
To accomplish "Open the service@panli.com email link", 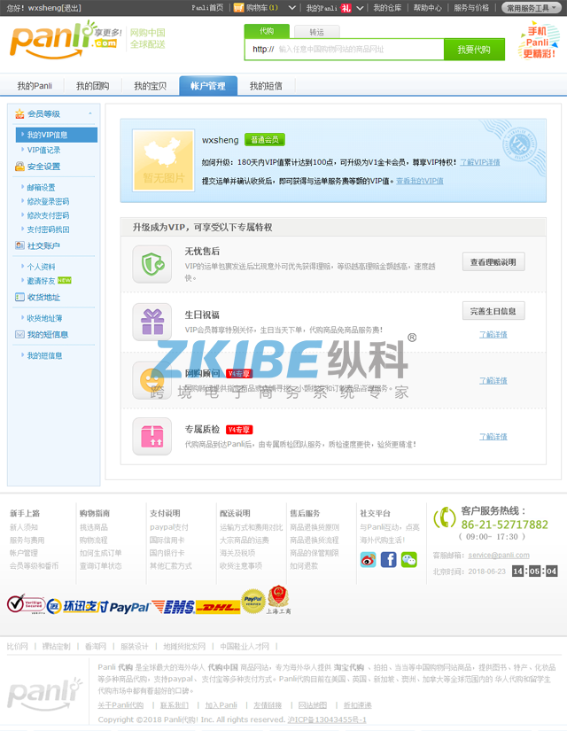I will point(499,556).
